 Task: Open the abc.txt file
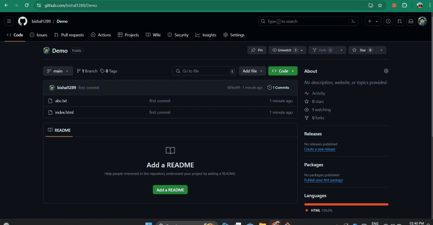(x=61, y=101)
